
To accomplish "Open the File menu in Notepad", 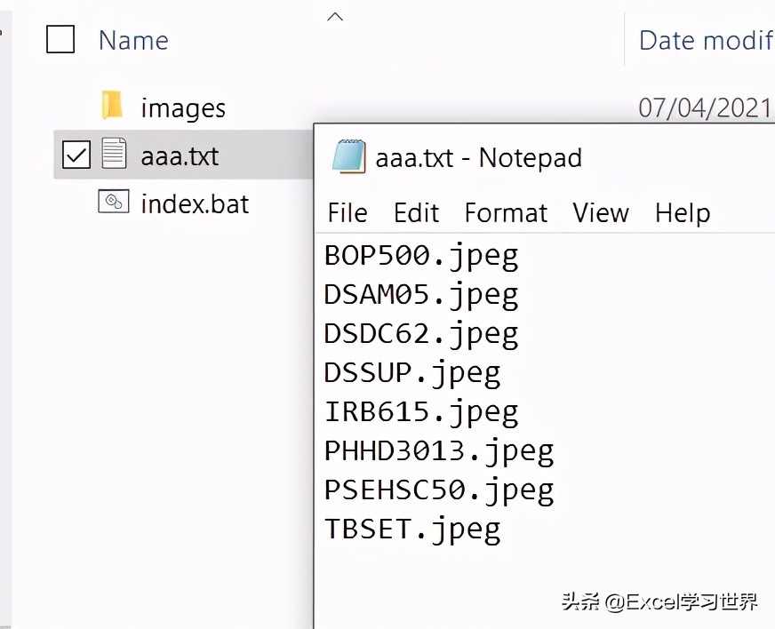I will (x=348, y=213).
